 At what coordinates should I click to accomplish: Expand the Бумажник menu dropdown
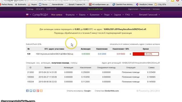[102, 15]
